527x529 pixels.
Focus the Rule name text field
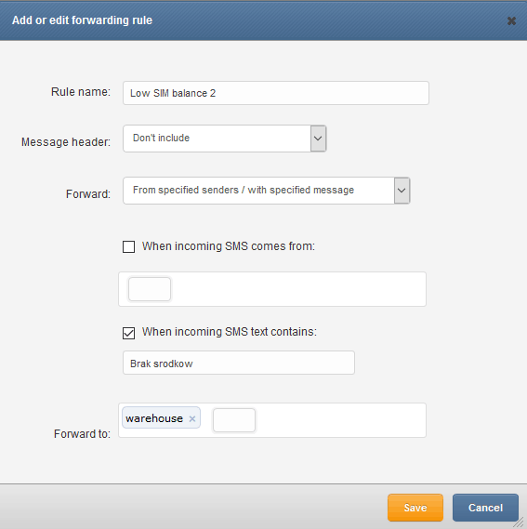(276, 93)
